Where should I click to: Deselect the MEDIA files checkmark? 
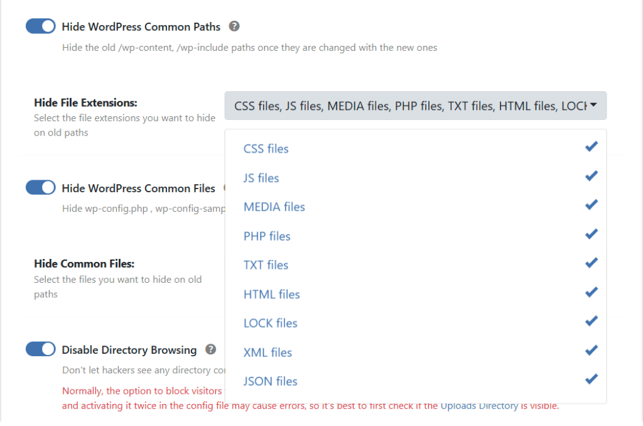pyautogui.click(x=591, y=204)
